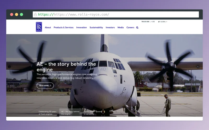Click the globe icon beside Global
The width and height of the screenshot is (209, 130).
click(159, 22)
